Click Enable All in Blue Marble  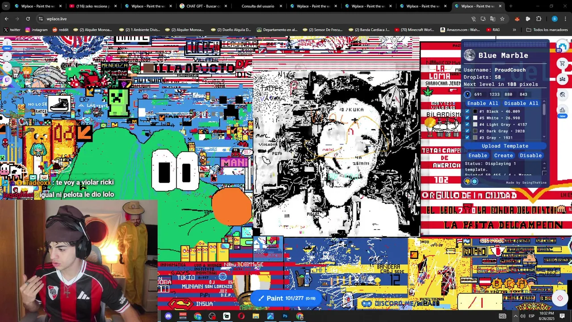(x=483, y=103)
